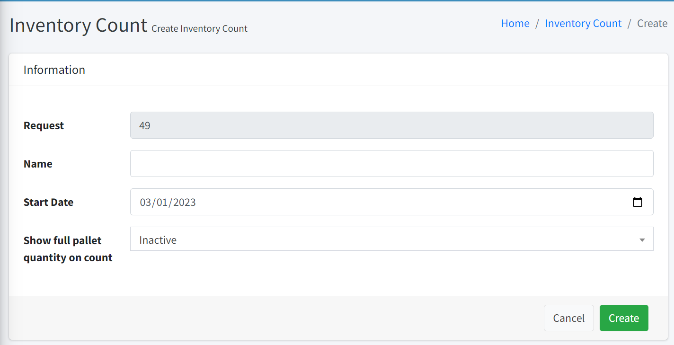Focus the Name input field
The image size is (674, 345).
[391, 164]
